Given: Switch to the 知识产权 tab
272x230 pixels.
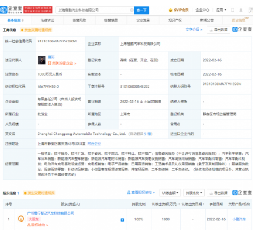Looking at the screenshot, I should tap(175, 20).
